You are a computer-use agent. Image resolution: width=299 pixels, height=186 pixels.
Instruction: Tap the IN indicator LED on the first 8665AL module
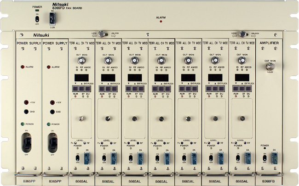(x=77, y=70)
